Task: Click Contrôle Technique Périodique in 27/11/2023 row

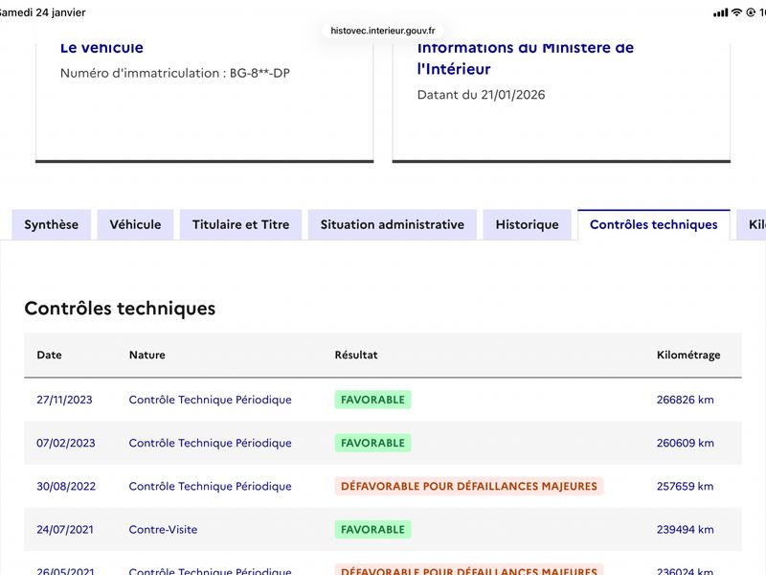Action: [x=210, y=400]
